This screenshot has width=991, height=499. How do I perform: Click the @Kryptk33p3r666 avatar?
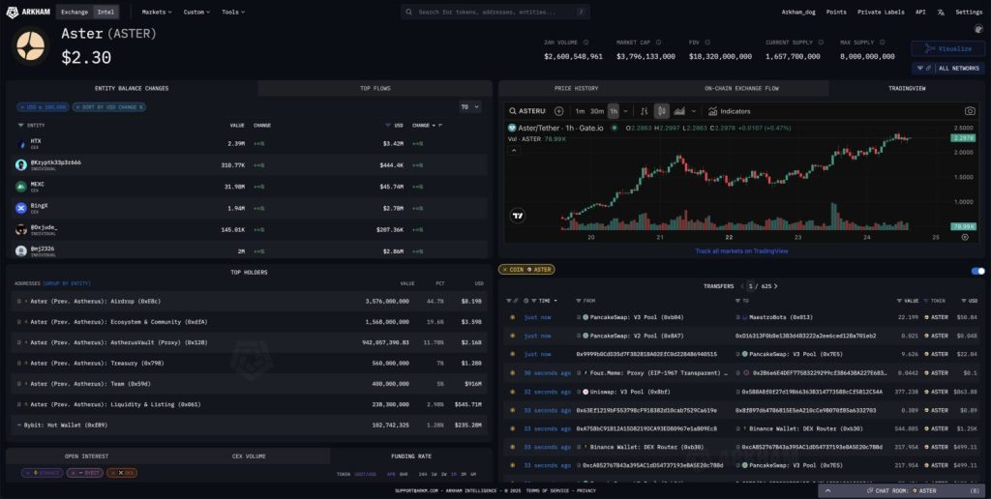coord(21,164)
